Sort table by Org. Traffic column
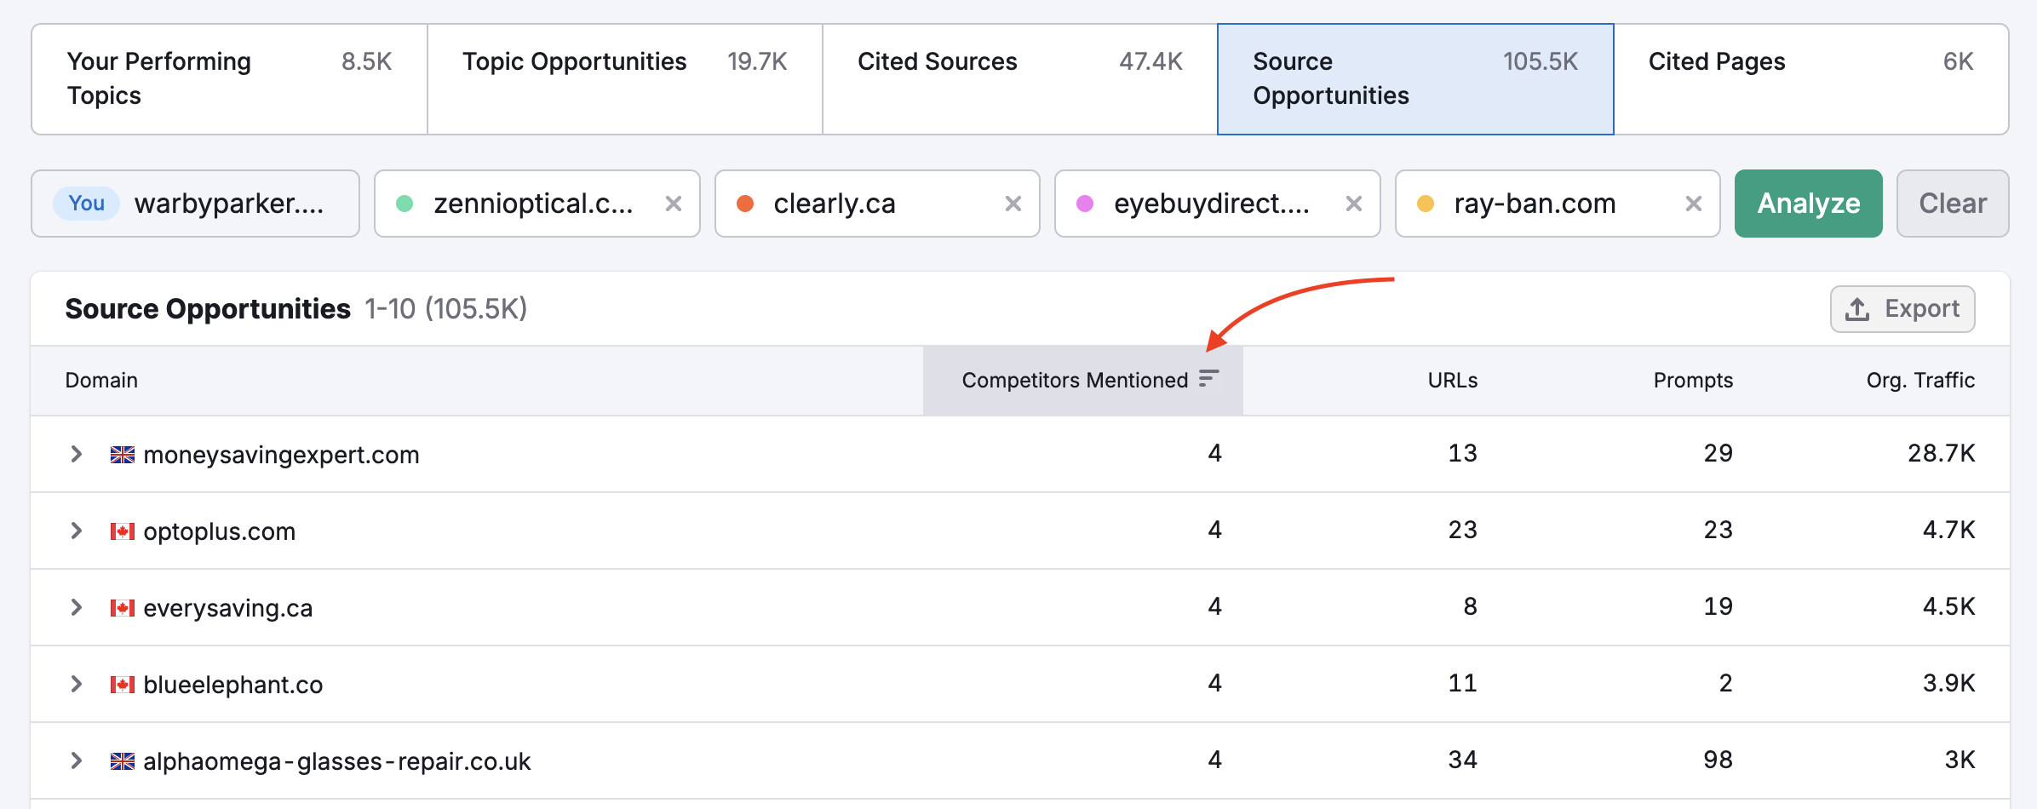Viewport: 2037px width, 809px height. point(1919,380)
